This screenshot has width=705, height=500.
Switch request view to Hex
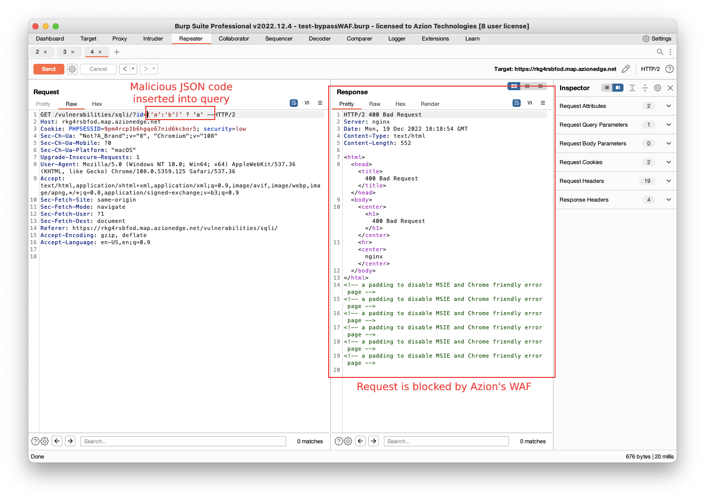pyautogui.click(x=97, y=104)
